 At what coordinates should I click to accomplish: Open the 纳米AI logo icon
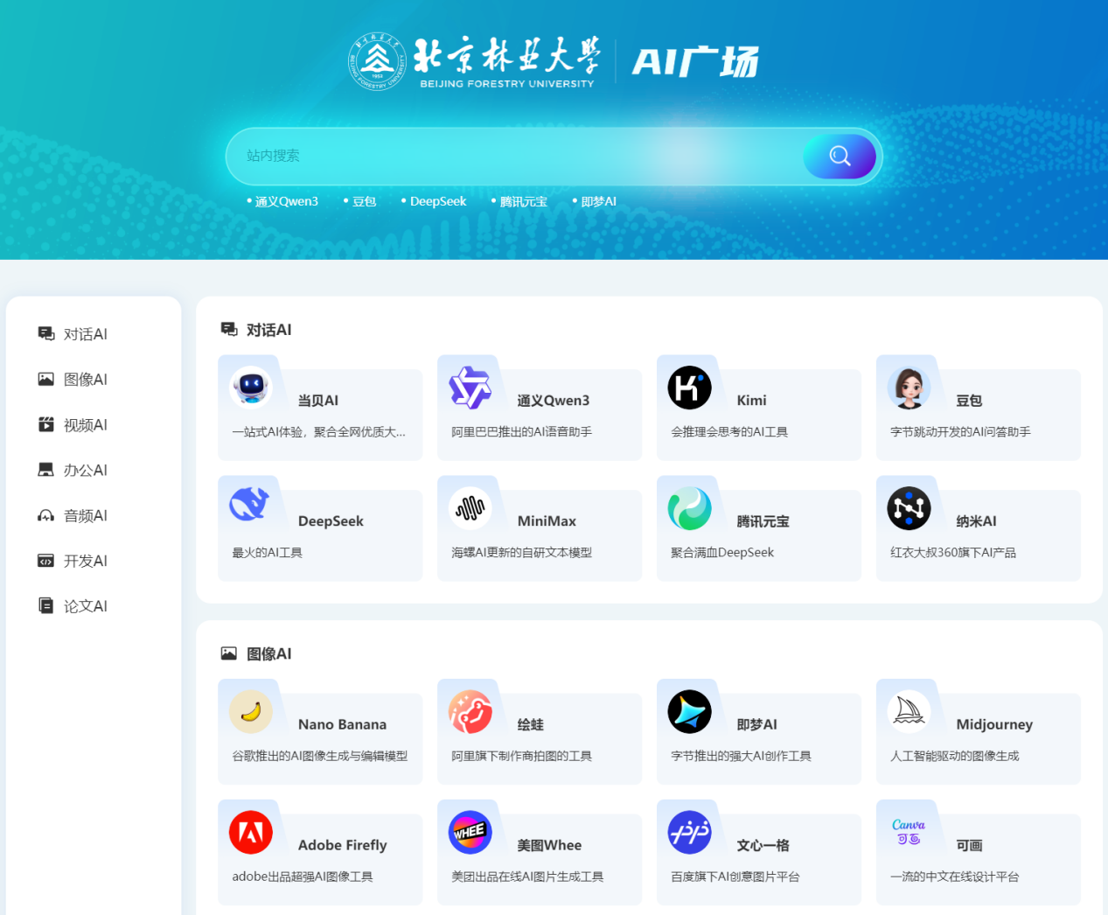click(909, 508)
